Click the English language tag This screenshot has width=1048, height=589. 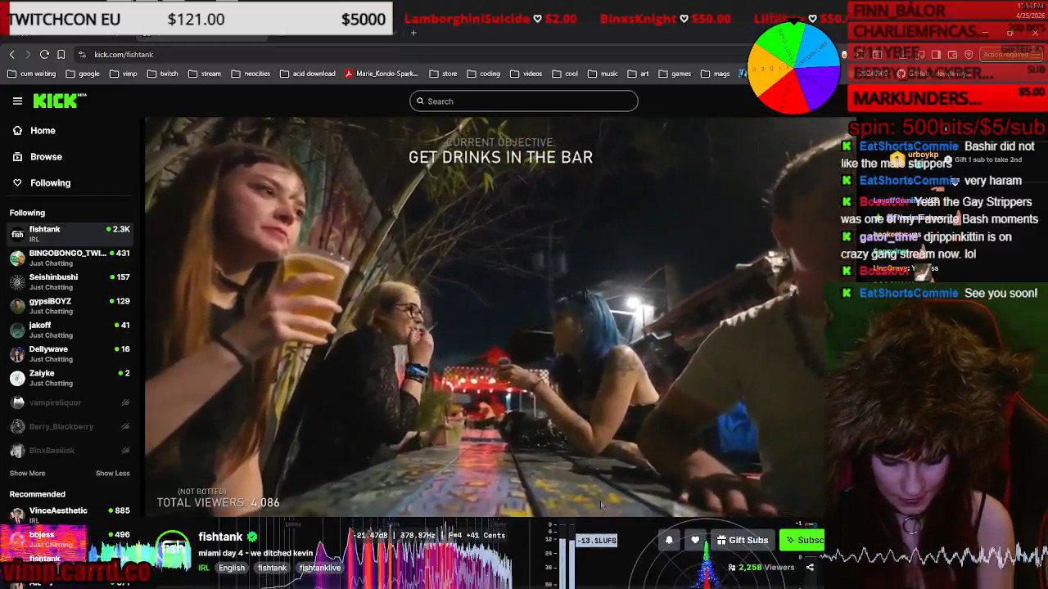pos(232,568)
